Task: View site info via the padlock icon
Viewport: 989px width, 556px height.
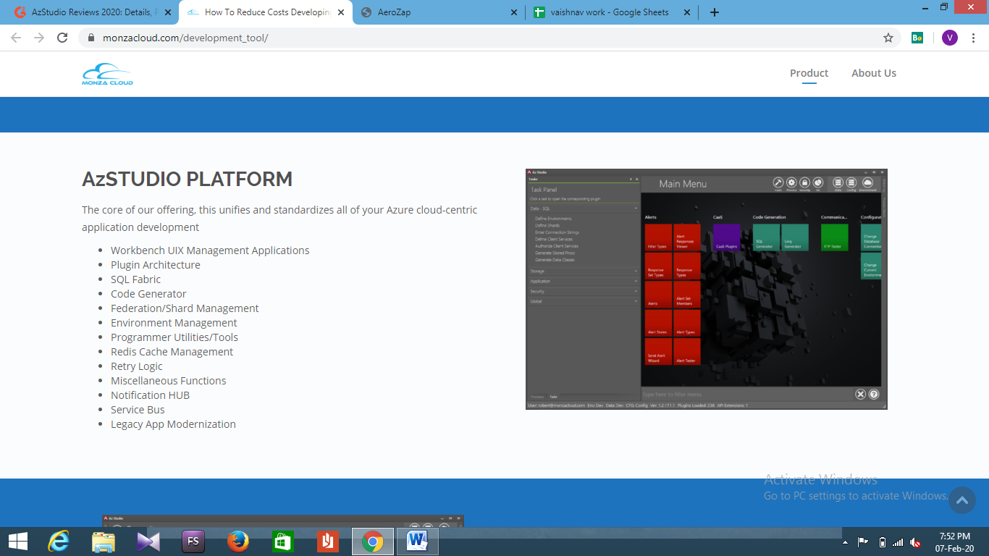Action: (91, 38)
